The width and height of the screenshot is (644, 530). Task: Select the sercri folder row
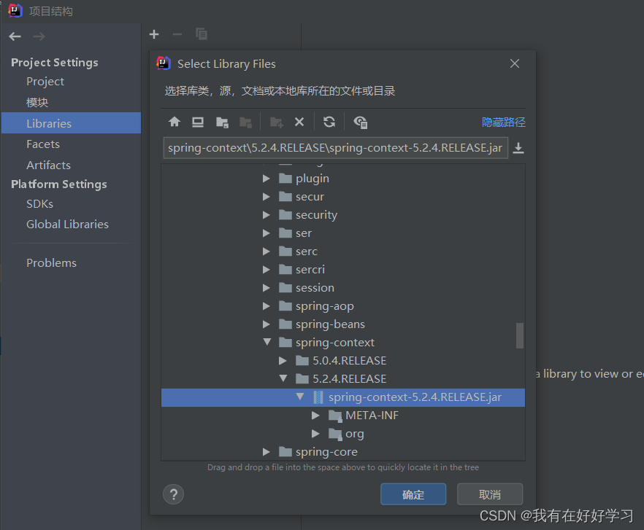point(343,270)
